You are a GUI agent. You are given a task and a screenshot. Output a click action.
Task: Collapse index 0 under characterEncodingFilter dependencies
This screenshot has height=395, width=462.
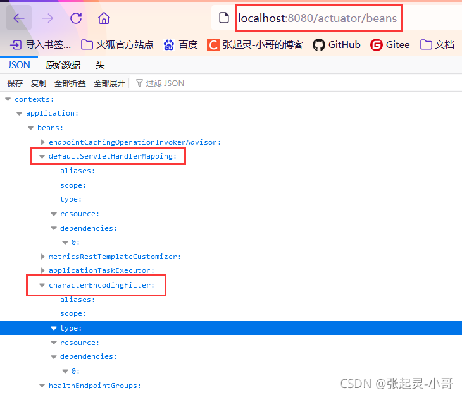(65, 371)
